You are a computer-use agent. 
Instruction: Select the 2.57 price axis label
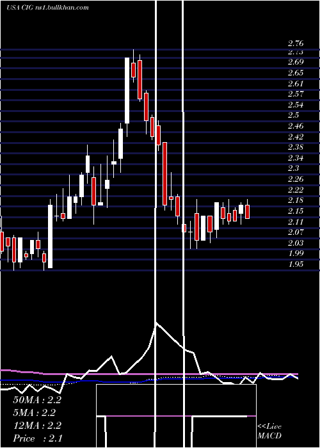click(296, 94)
